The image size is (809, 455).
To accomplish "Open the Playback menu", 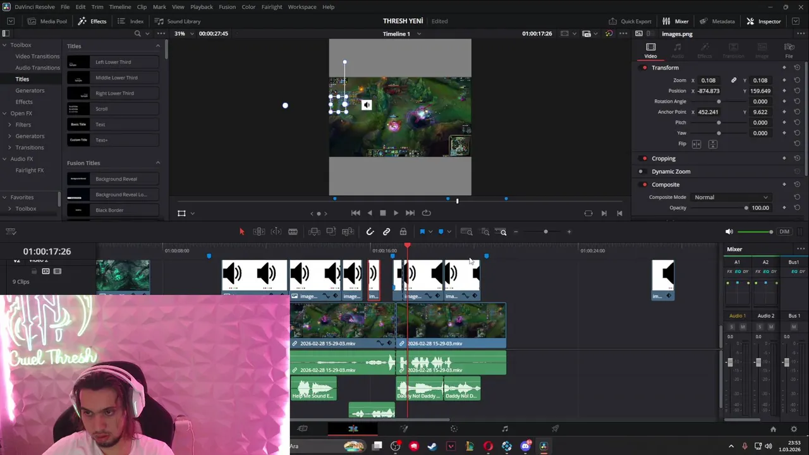I will coord(202,7).
